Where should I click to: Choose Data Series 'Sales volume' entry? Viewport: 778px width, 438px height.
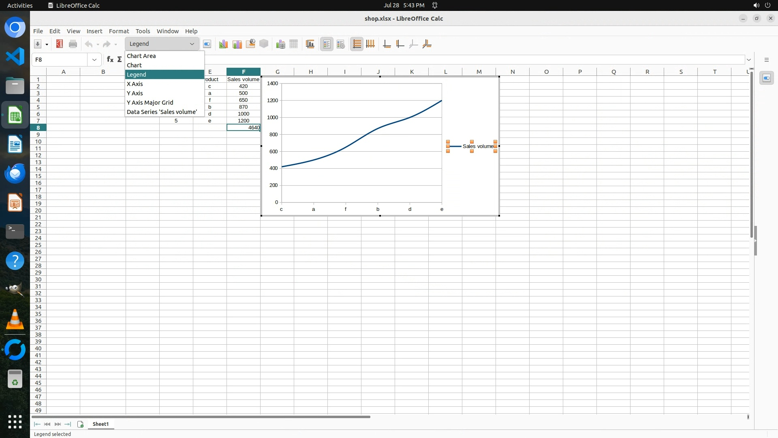162,112
